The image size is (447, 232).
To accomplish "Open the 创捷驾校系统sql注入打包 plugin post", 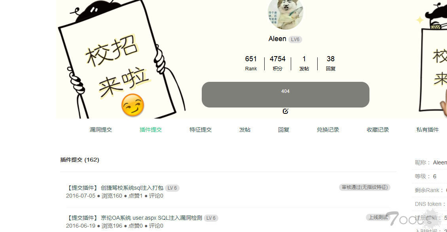I will click(x=132, y=188).
